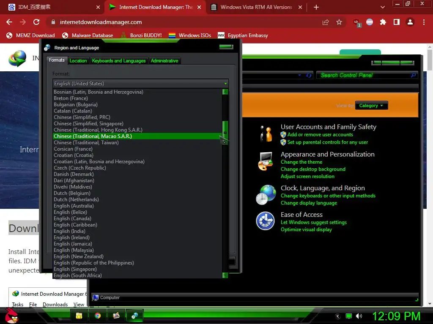Click the volume speaker tray icon
Viewport: 433px width, 324px height.
click(x=359, y=316)
